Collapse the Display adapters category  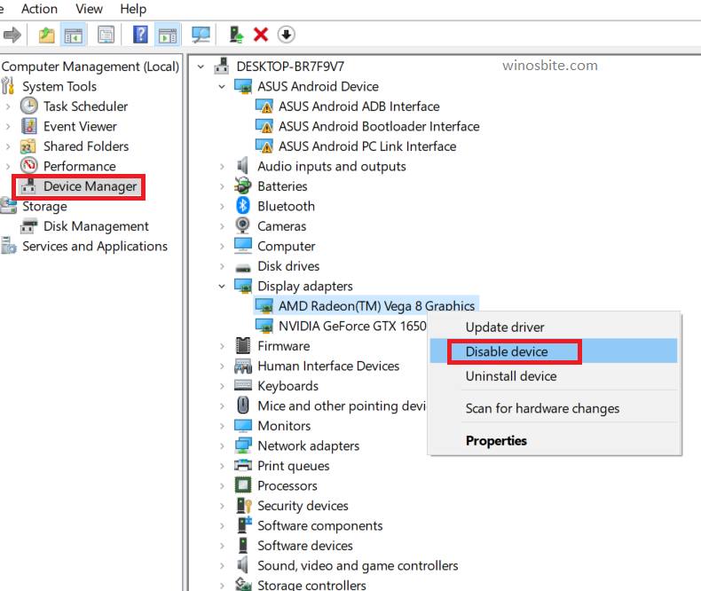[x=222, y=286]
